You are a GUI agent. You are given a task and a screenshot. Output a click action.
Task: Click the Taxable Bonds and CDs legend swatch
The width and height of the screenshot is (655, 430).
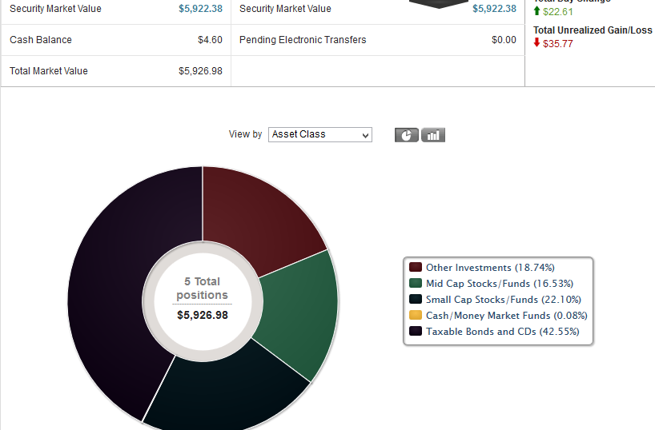tap(416, 331)
